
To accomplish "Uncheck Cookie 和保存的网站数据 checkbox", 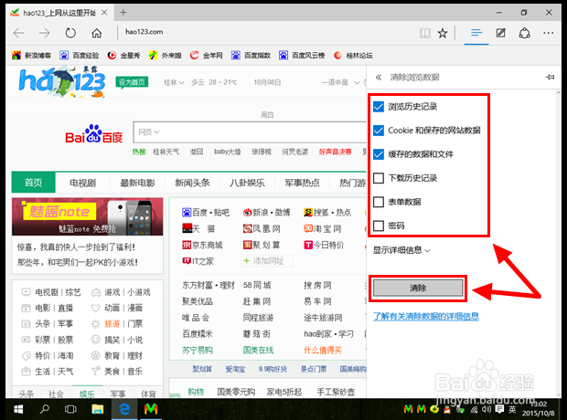I will point(379,131).
